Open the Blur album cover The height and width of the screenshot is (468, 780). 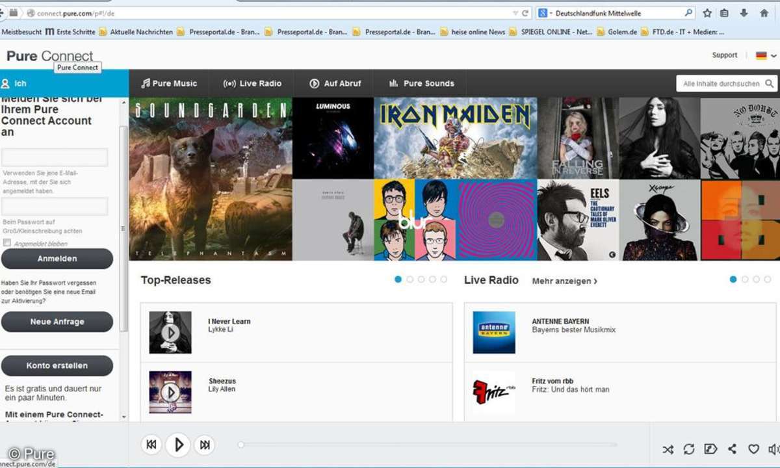pos(415,220)
